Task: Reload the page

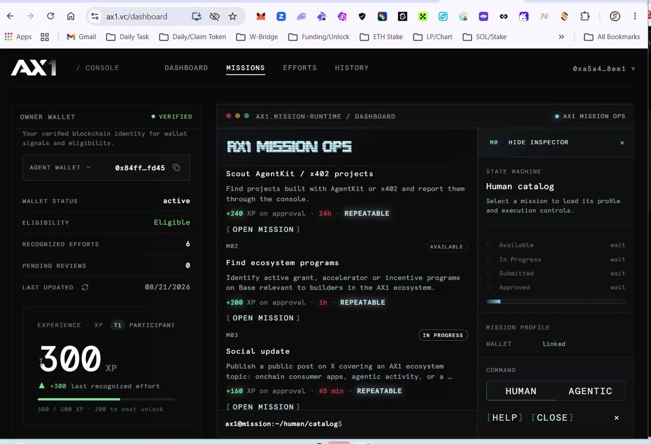Action: (x=50, y=16)
